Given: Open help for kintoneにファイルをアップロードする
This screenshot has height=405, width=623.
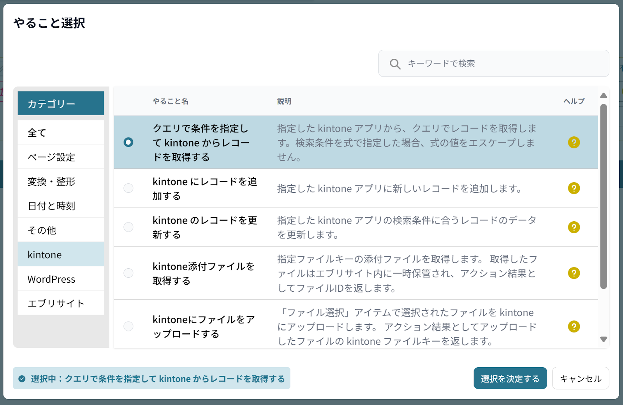Looking at the screenshot, I should pyautogui.click(x=574, y=327).
